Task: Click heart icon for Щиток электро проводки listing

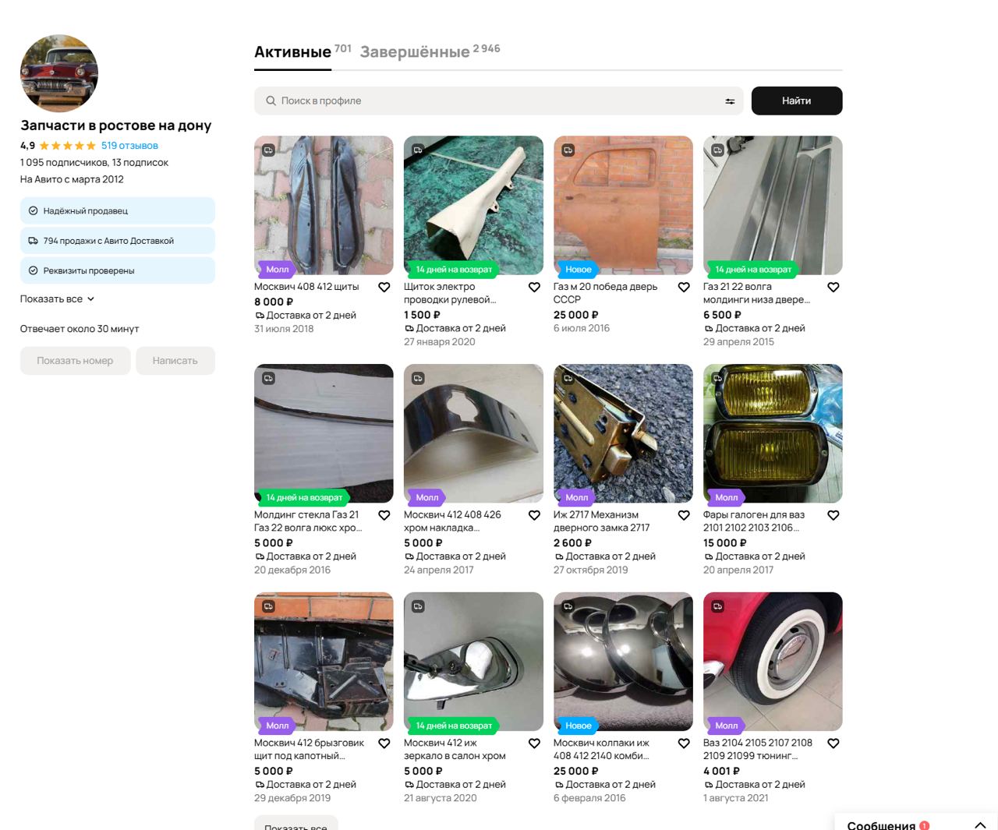Action: 534,288
